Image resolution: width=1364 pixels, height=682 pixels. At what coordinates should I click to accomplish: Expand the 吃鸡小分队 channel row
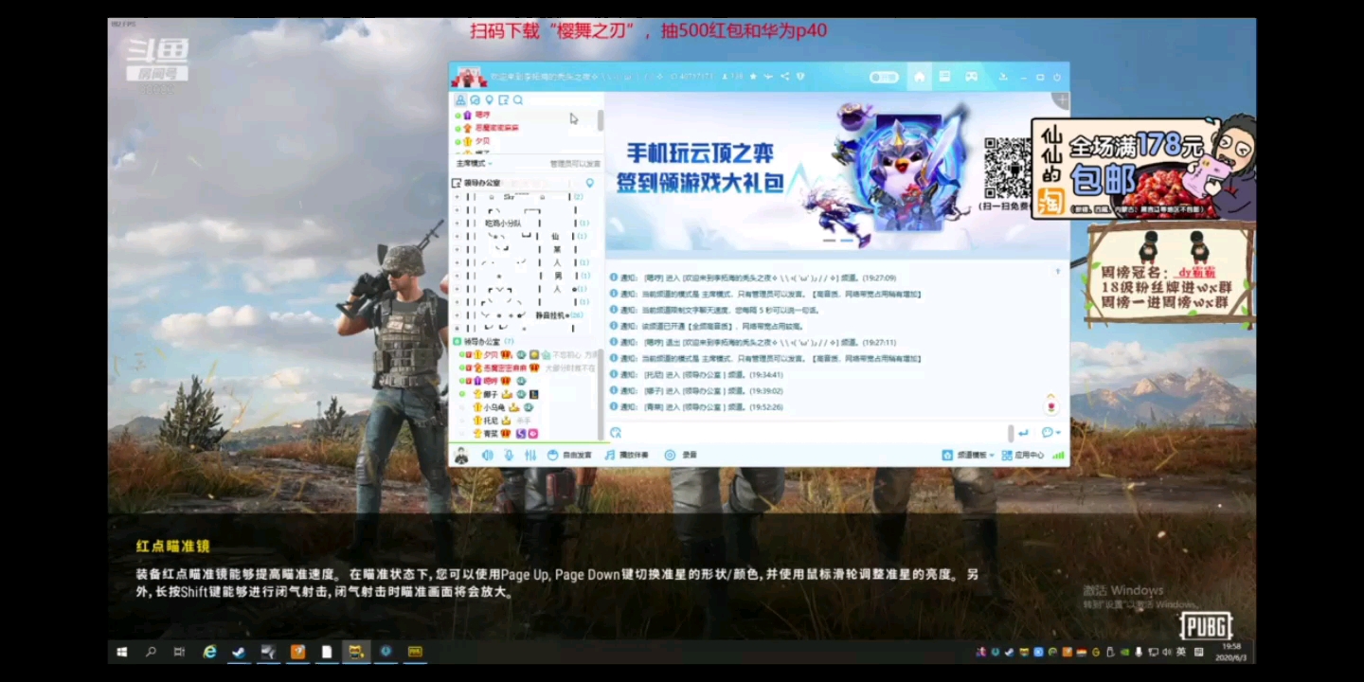coord(458,223)
